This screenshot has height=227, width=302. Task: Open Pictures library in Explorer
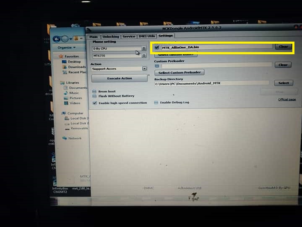pos(75,98)
